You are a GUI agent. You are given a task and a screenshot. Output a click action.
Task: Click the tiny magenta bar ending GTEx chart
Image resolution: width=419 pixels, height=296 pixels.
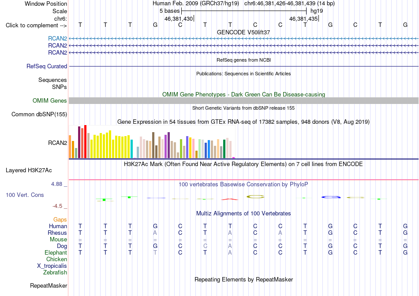pos(234,158)
